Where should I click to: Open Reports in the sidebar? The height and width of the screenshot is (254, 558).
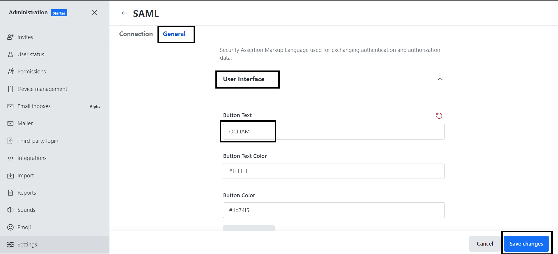pos(27,193)
